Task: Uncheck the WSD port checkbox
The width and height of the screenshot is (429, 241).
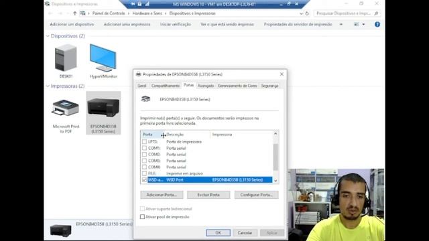Action: pyautogui.click(x=144, y=179)
